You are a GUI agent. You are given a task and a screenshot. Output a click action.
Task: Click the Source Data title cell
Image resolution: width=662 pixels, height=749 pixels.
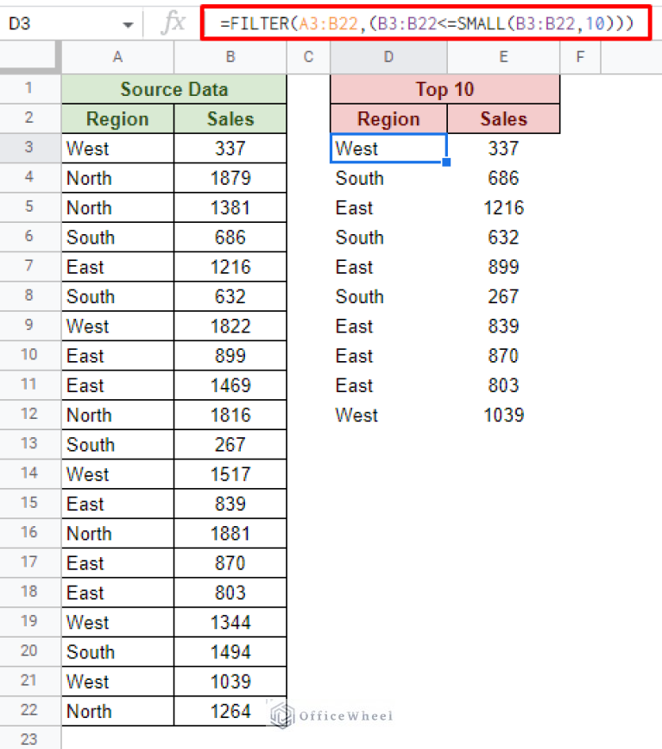click(173, 89)
